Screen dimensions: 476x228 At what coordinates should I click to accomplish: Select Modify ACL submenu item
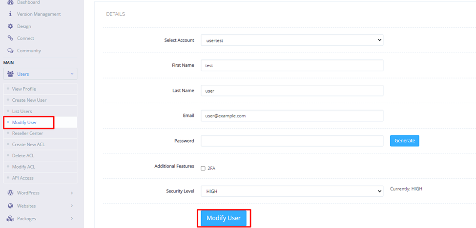click(x=41, y=167)
